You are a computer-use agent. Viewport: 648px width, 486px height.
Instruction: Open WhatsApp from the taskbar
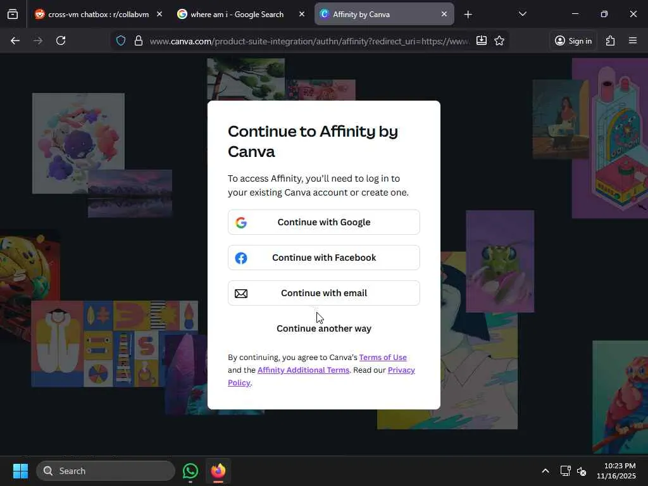pyautogui.click(x=190, y=471)
